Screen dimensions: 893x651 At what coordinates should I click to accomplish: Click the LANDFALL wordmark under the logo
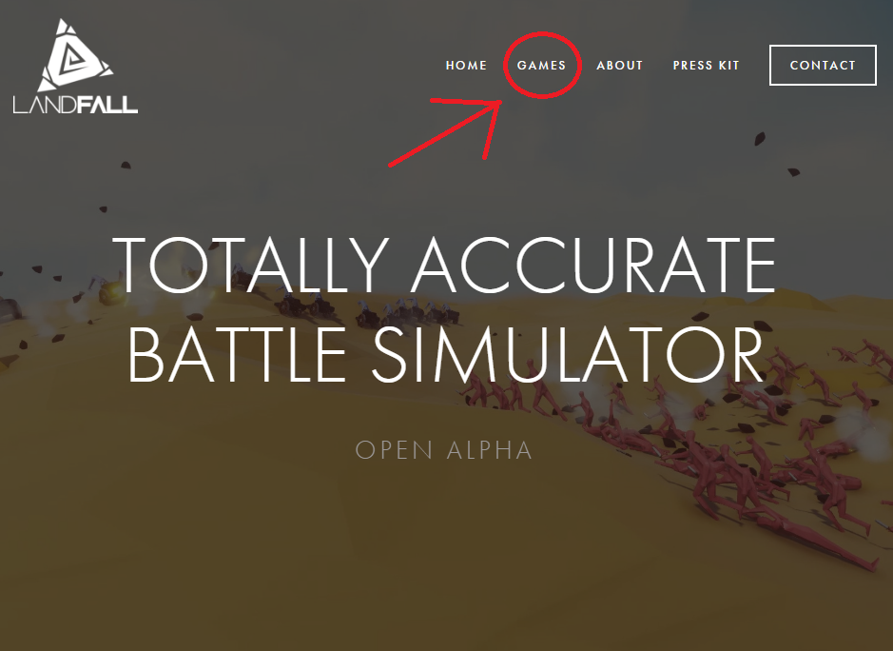pyautogui.click(x=75, y=105)
